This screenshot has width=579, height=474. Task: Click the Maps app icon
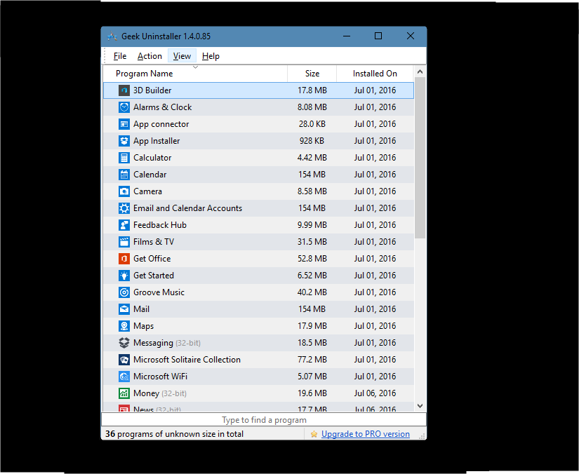(124, 326)
